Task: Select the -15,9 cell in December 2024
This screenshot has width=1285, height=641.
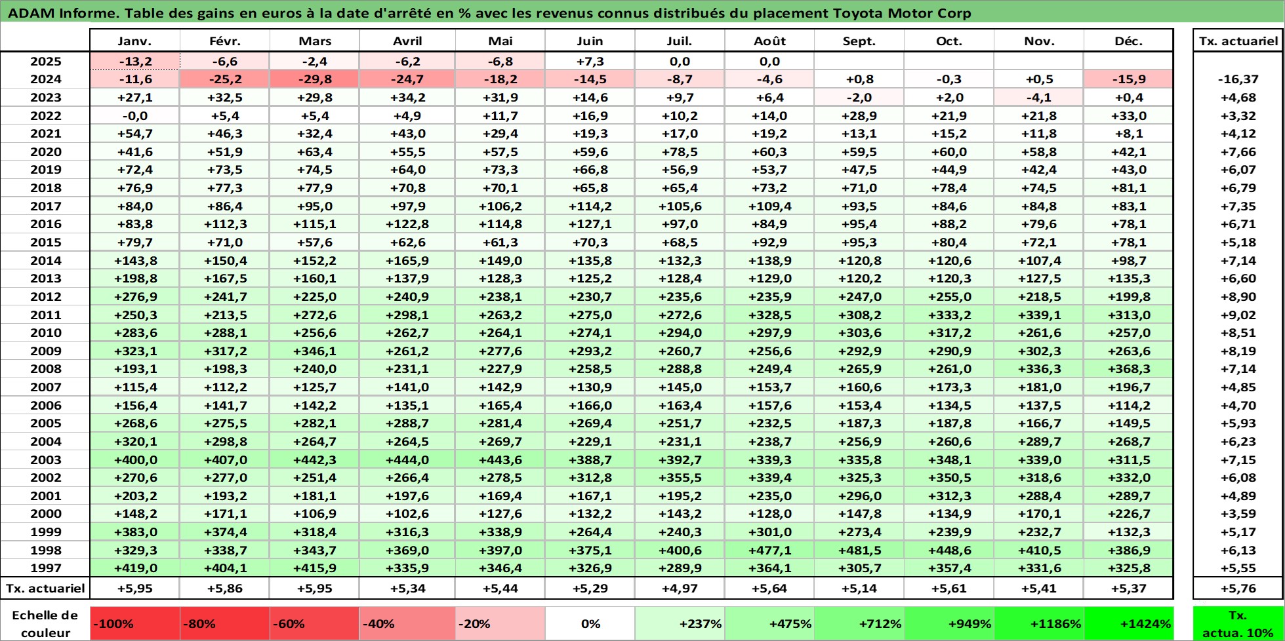Action: coord(1128,79)
